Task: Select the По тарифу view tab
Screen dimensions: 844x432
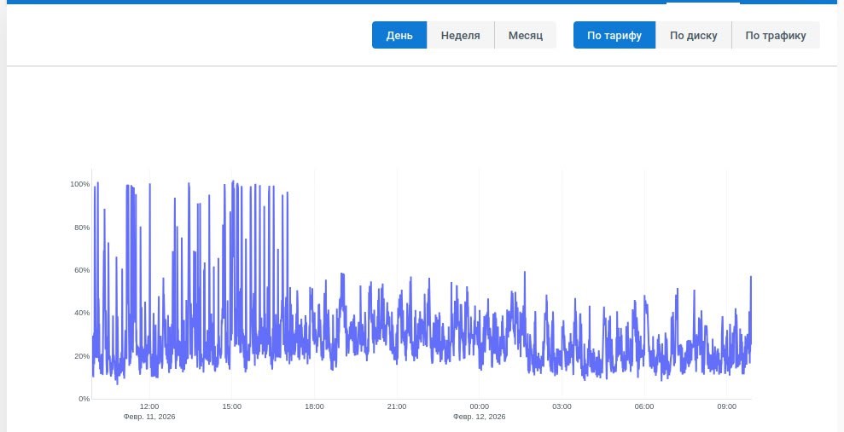Action: 614,36
